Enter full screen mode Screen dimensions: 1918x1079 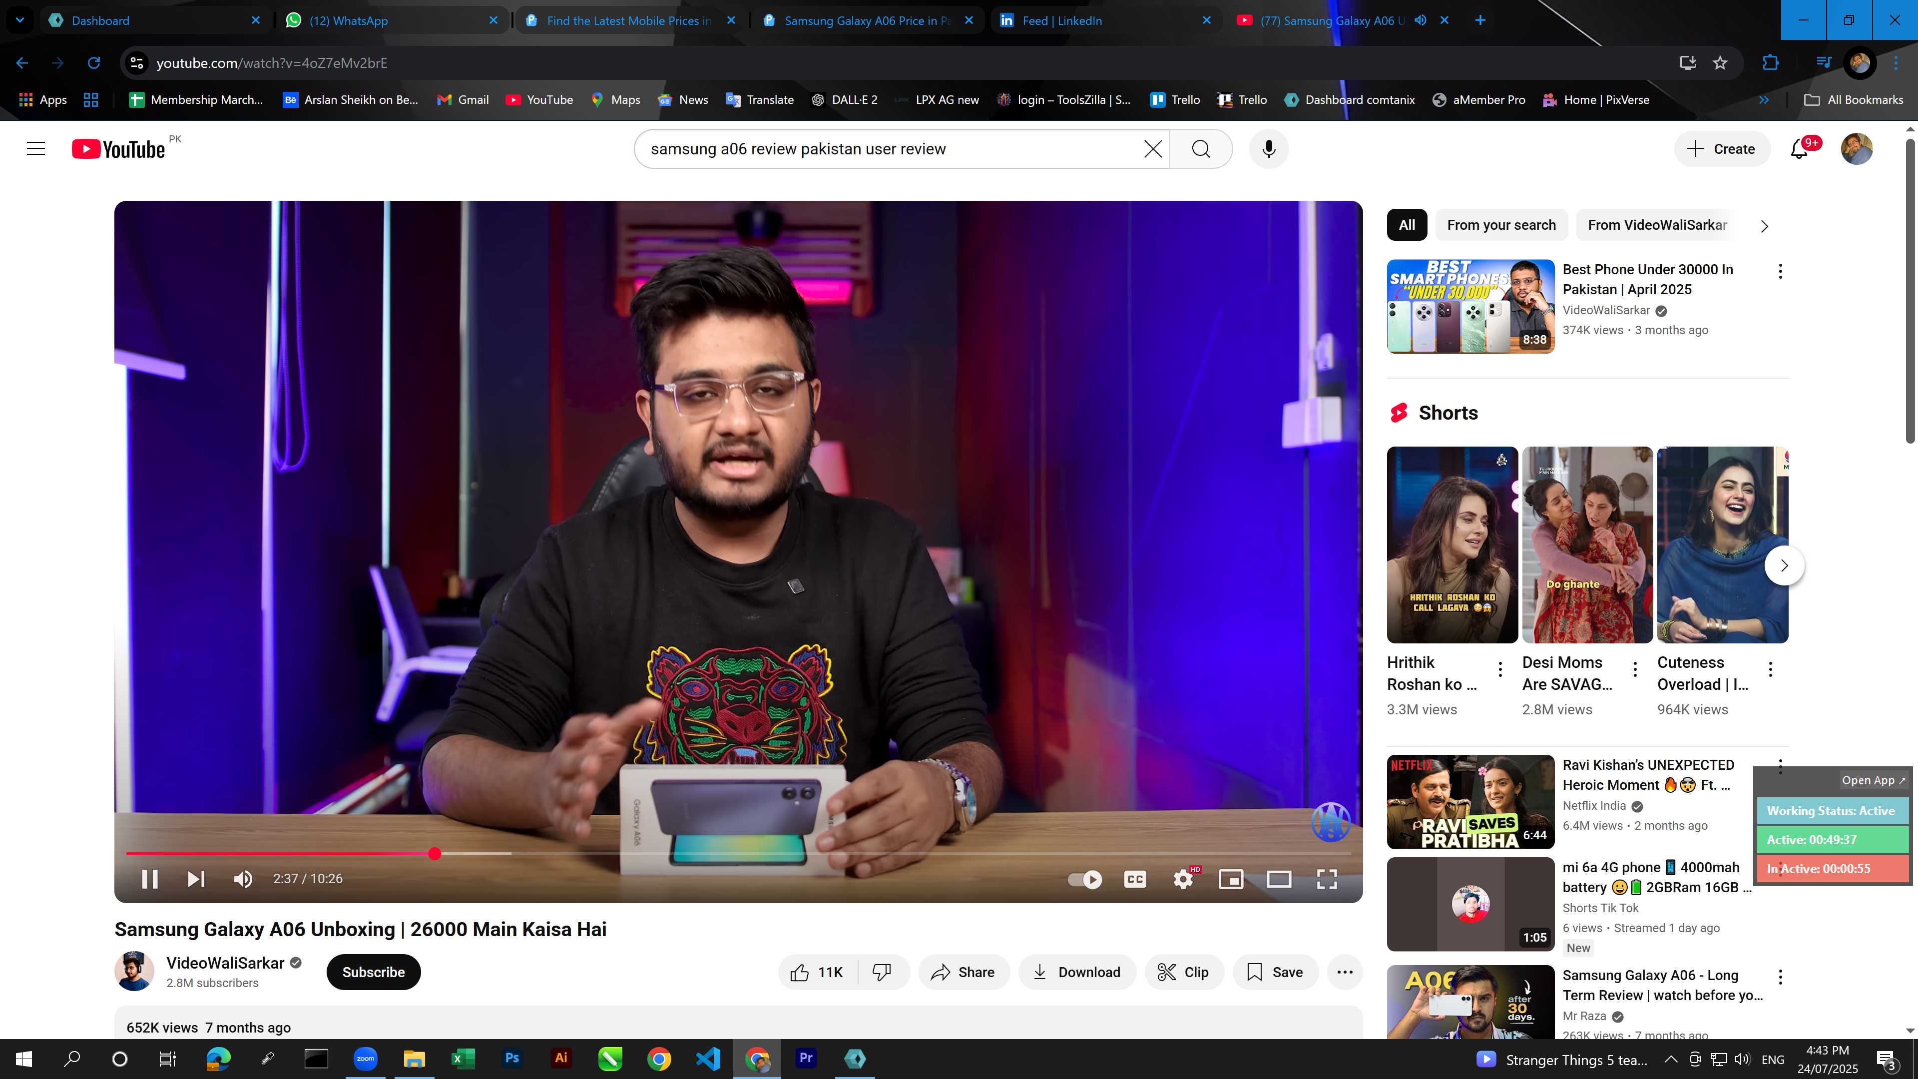point(1327,879)
